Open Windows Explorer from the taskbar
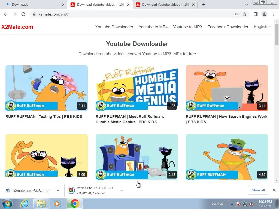This screenshot has height=209, width=279. coord(41,204)
